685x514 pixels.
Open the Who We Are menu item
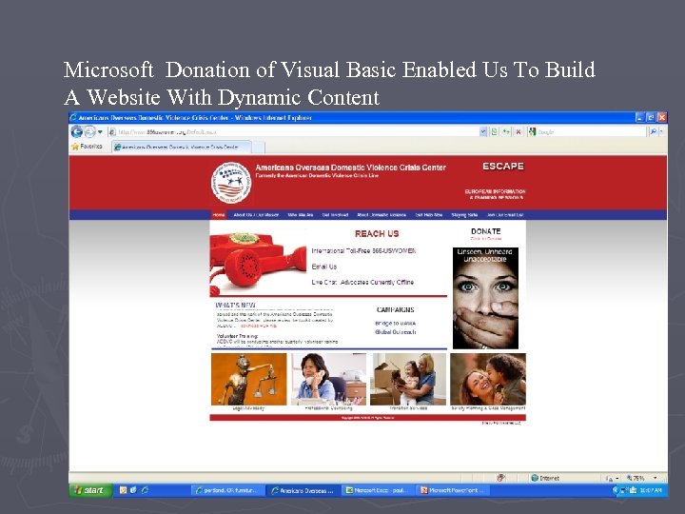point(300,215)
